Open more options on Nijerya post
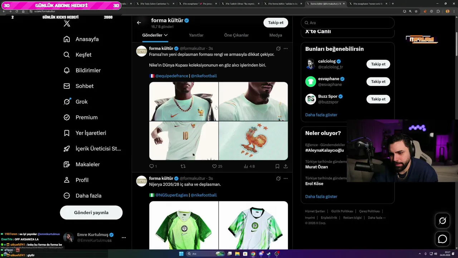Screen dimensions: 458x258 click(x=286, y=178)
